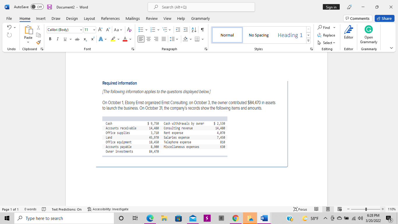Select the Format Painter tool

38,42
